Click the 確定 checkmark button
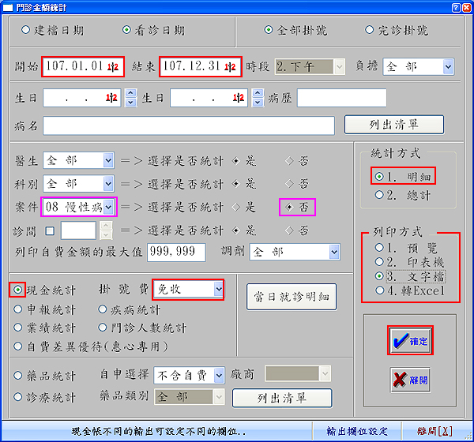 [410, 341]
